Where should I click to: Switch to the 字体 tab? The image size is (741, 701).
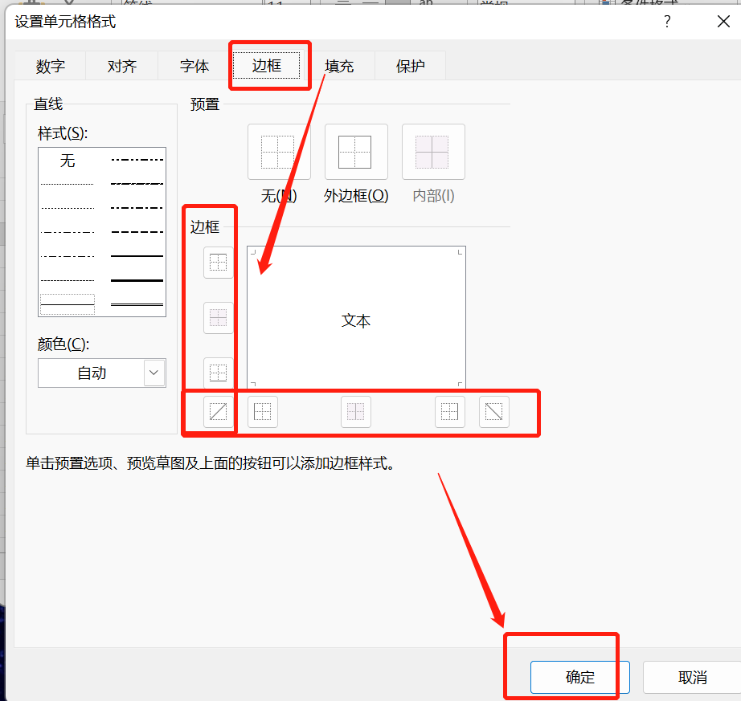click(194, 66)
